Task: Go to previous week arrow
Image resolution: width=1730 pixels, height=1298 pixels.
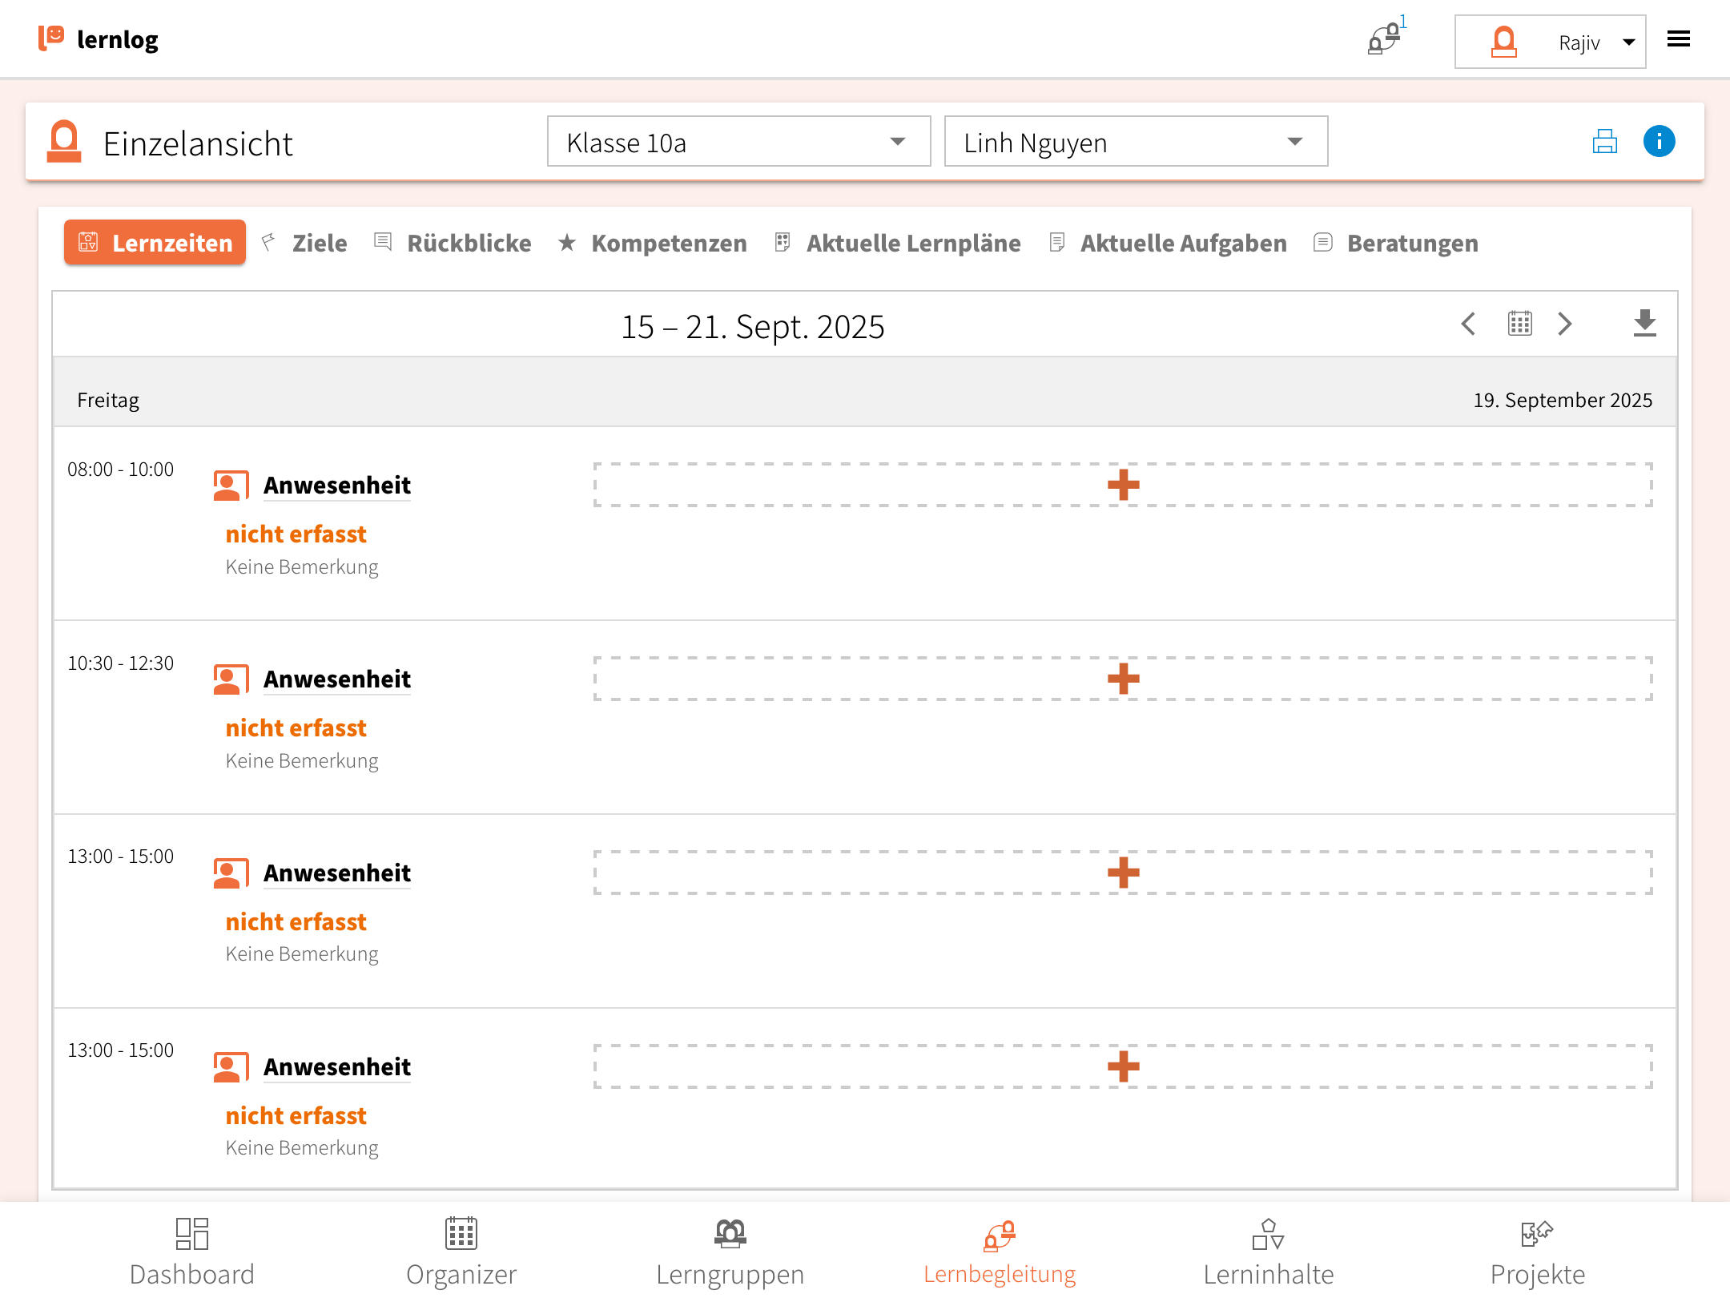Action: pyautogui.click(x=1468, y=324)
